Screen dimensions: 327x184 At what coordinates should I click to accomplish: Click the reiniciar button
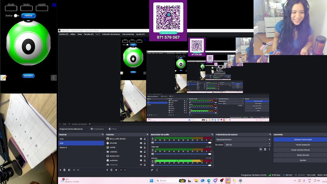[x=28, y=16]
